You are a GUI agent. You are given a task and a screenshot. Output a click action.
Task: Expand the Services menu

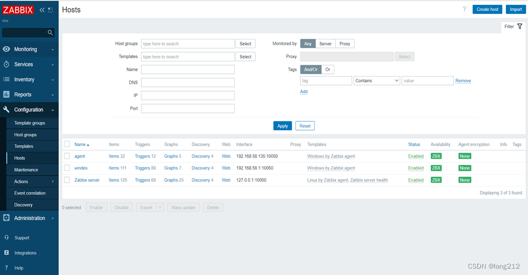tap(52, 65)
